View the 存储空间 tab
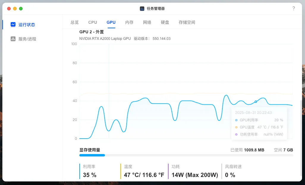The width and height of the screenshot is (305, 185). (x=187, y=22)
